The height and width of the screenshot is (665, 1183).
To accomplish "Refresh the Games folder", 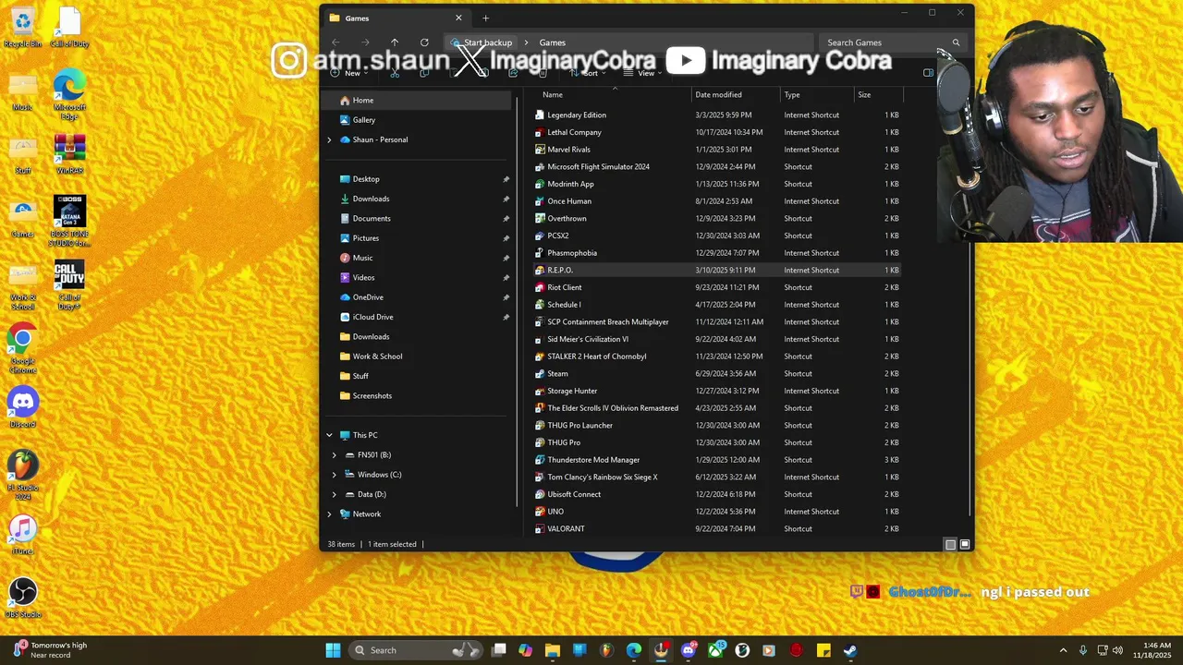I will pyautogui.click(x=424, y=42).
